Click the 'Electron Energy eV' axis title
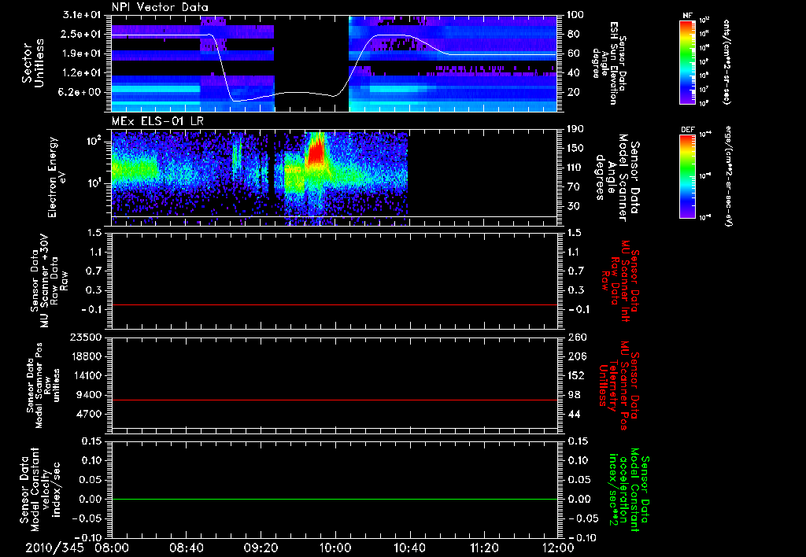Image resolution: width=806 pixels, height=557 pixels. coord(57,177)
